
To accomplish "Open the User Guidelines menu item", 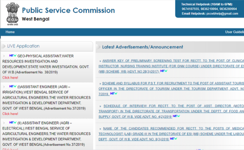I will [234, 32].
